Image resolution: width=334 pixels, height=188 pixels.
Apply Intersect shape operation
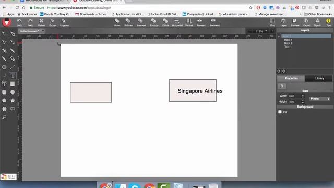click(x=141, y=22)
